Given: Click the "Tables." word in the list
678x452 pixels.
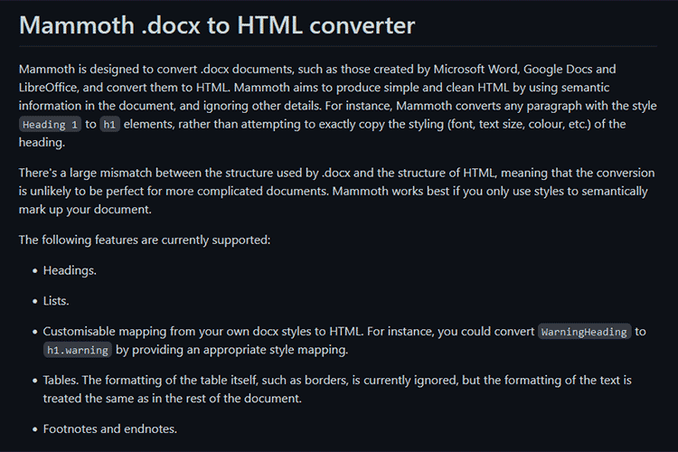Looking at the screenshot, I should [64, 380].
